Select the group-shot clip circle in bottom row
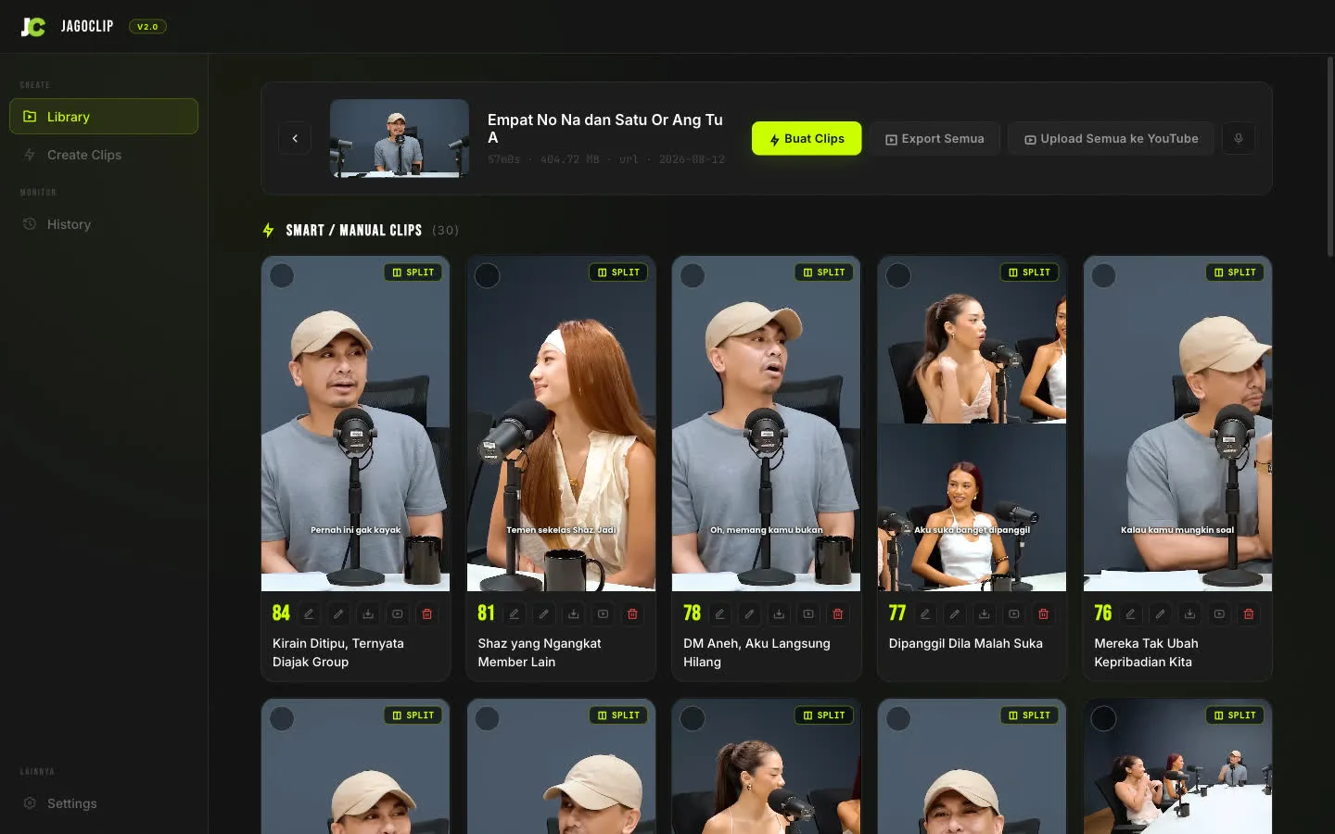Viewport: 1335px width, 834px height. 1104,718
